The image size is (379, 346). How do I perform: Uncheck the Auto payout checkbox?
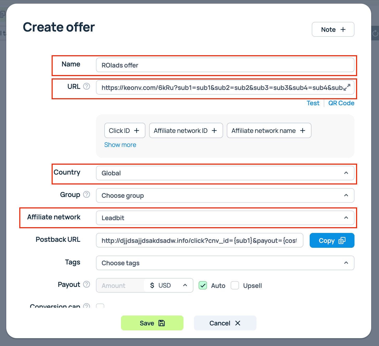(203, 286)
